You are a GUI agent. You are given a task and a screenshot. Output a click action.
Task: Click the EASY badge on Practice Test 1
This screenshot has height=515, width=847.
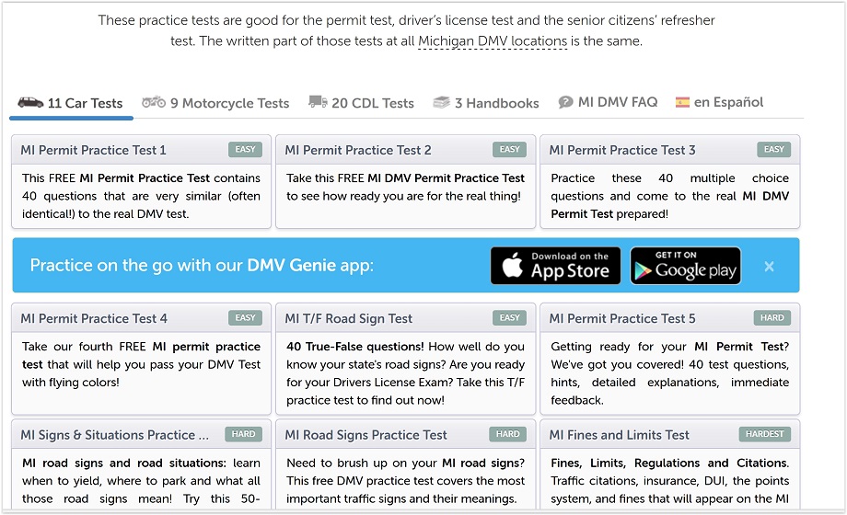(245, 150)
